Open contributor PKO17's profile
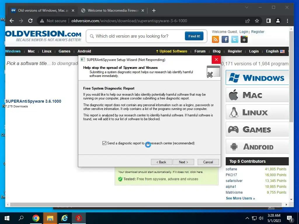 click(x=231, y=175)
